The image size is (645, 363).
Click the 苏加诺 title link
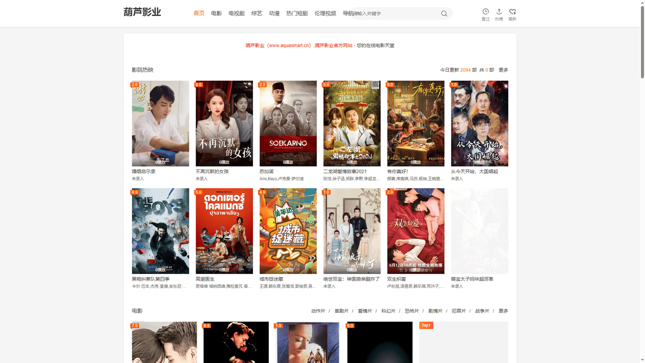(x=267, y=171)
